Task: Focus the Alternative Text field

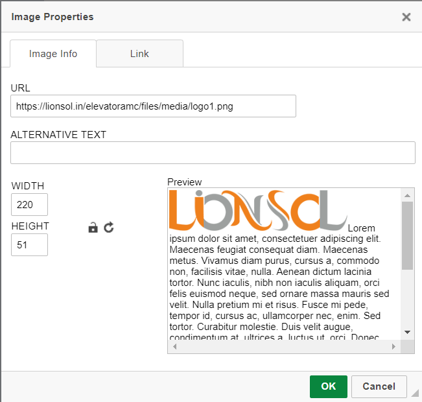Action: [213, 152]
